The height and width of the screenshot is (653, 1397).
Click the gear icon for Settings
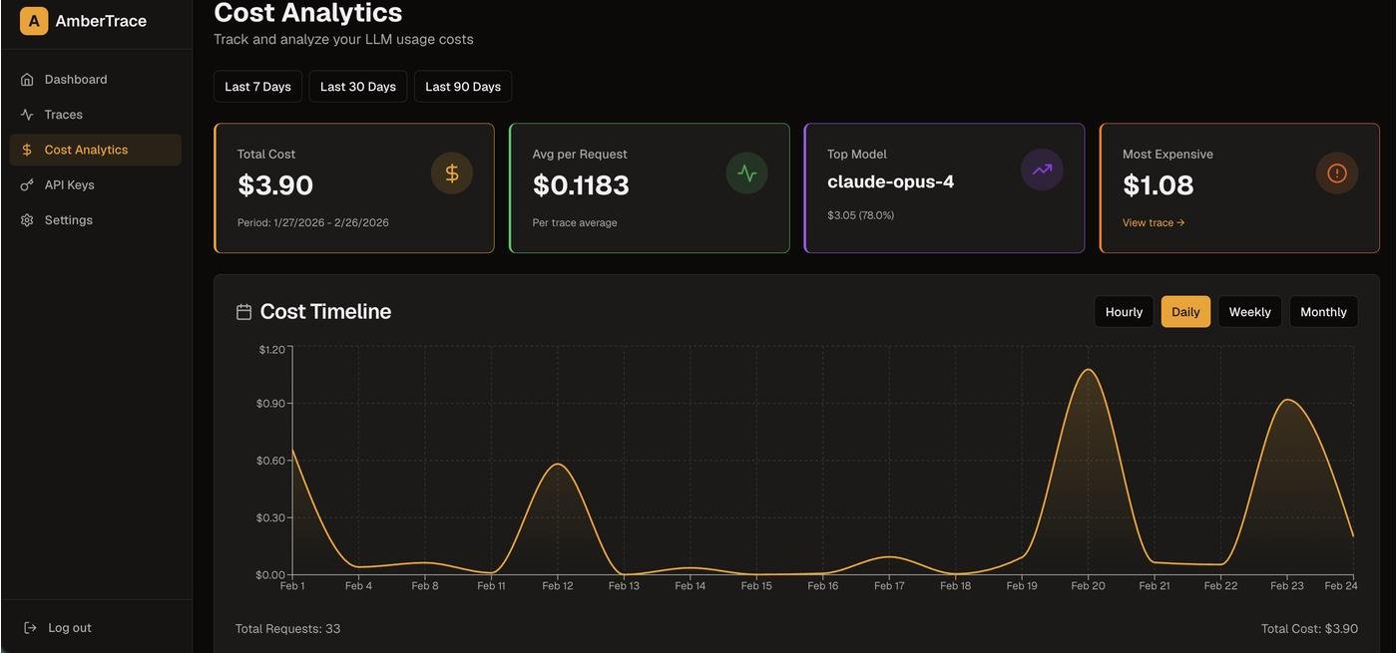tap(27, 220)
